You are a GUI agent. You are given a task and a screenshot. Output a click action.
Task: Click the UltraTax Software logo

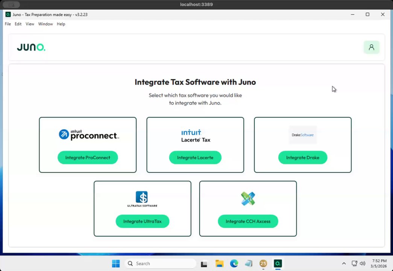142,199
